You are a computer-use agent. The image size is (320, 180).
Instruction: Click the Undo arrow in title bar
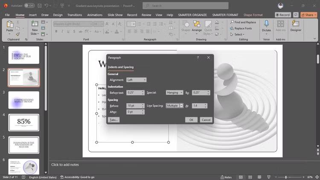click(47, 6)
